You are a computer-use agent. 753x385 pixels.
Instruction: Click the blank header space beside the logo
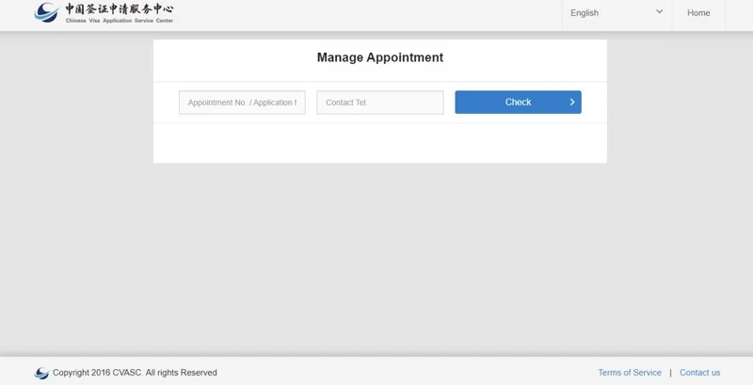tap(367, 14)
